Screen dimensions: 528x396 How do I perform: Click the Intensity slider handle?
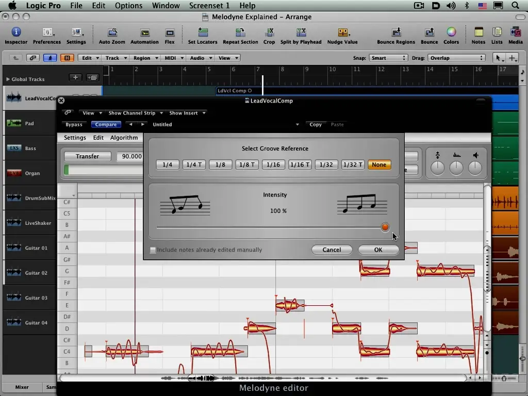385,227
